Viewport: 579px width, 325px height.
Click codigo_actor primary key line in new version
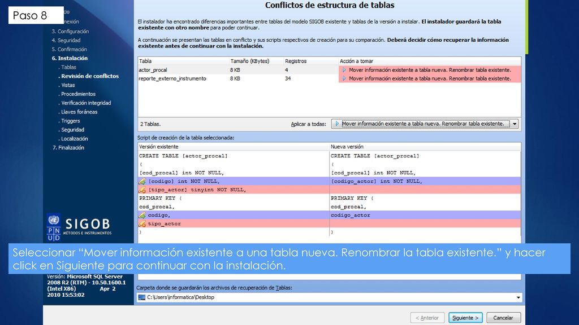pyautogui.click(x=350, y=215)
